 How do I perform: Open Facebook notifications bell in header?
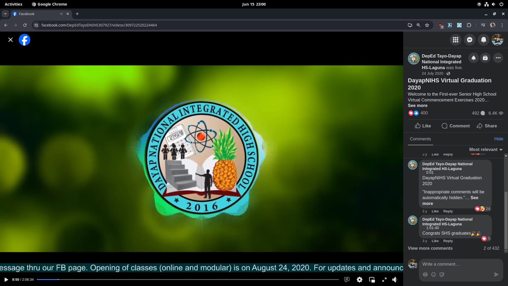(x=484, y=40)
